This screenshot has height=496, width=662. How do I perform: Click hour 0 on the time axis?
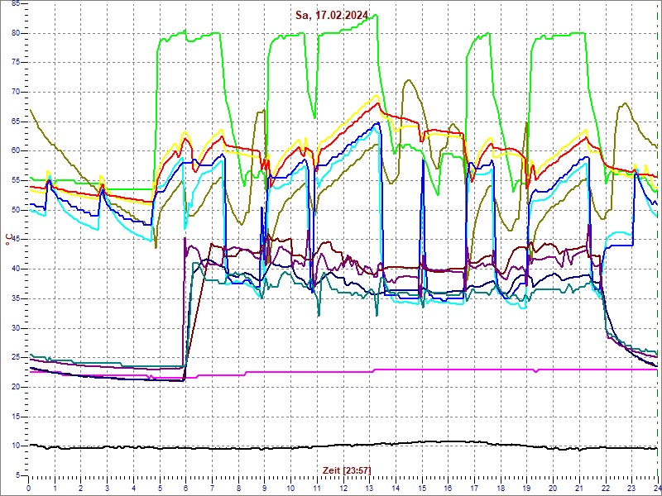[28, 487]
